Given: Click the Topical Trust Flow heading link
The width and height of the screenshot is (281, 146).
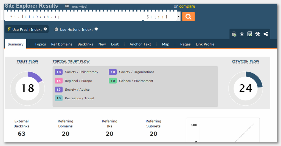Looking at the screenshot, I should [71, 61].
